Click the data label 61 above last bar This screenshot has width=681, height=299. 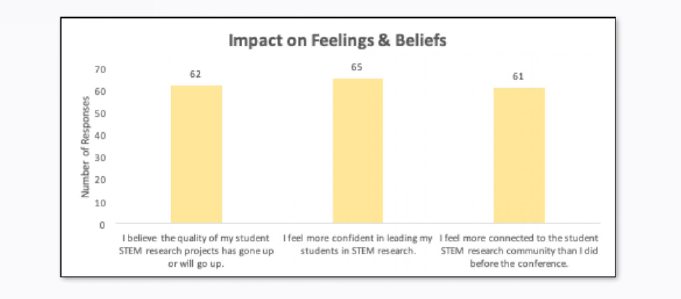coord(518,76)
